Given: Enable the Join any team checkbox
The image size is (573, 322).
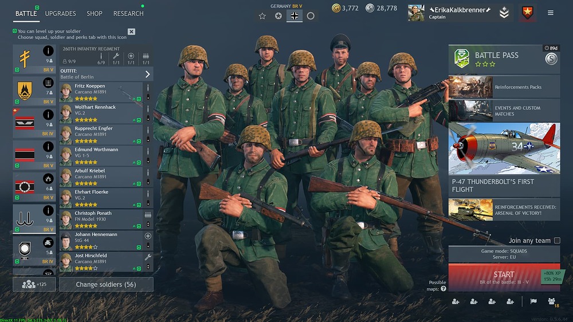Looking at the screenshot, I should 557,240.
